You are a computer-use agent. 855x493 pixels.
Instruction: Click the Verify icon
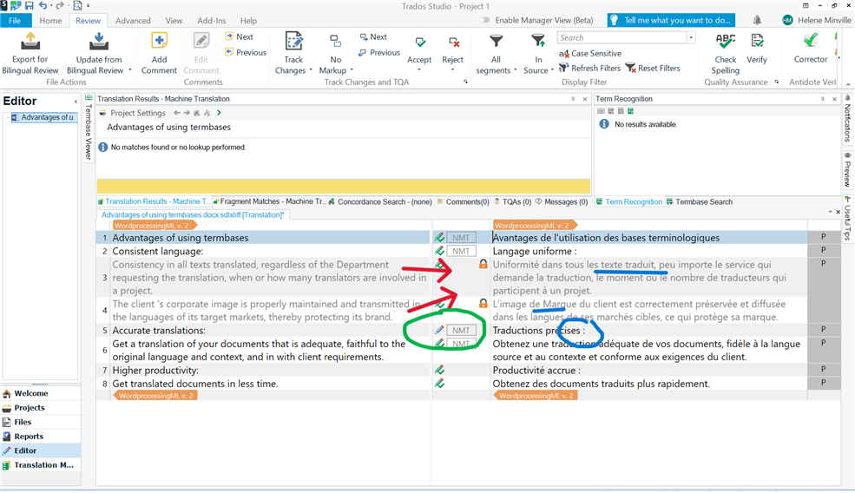click(x=757, y=42)
